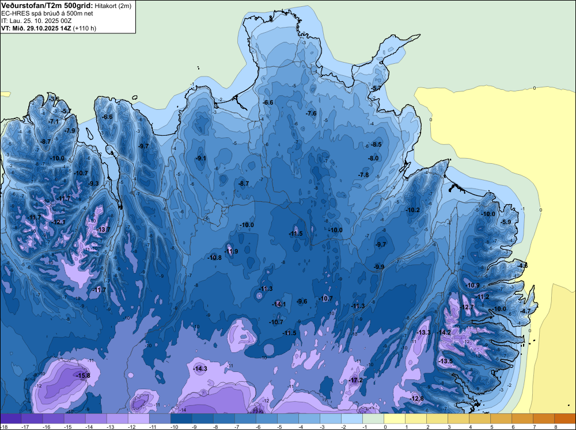This screenshot has height=430, width=576.
Task: Click the -13.5 temperature label
Action: coord(446,361)
